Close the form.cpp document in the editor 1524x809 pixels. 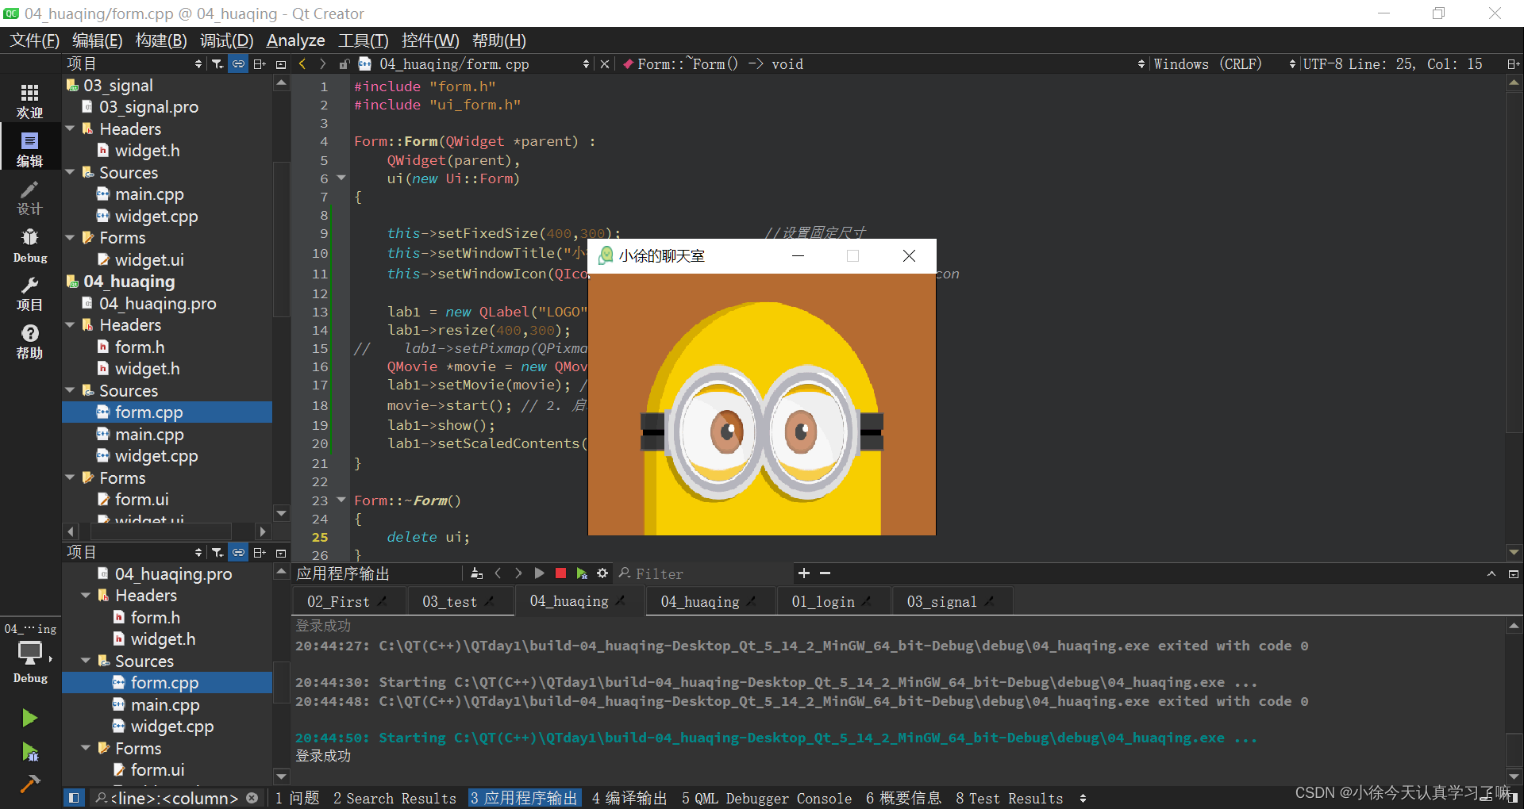[605, 63]
